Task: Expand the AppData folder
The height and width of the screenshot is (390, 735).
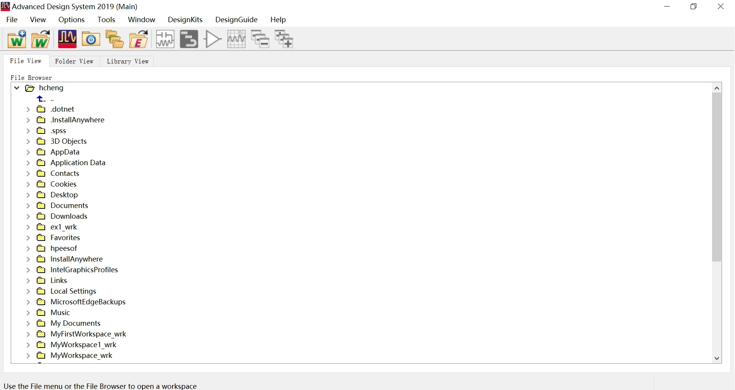Action: [28, 152]
